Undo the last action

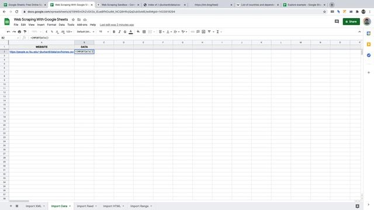9,32
